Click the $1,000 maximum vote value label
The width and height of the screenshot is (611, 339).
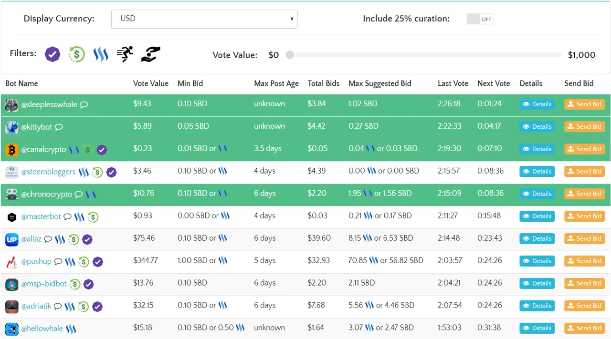[581, 55]
